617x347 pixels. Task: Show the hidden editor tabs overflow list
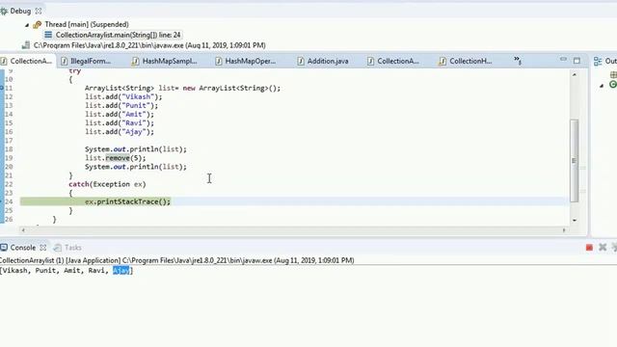coord(517,60)
